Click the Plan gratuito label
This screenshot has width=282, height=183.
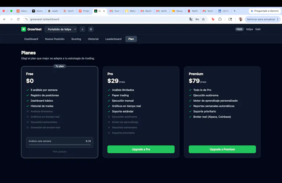click(x=60, y=152)
